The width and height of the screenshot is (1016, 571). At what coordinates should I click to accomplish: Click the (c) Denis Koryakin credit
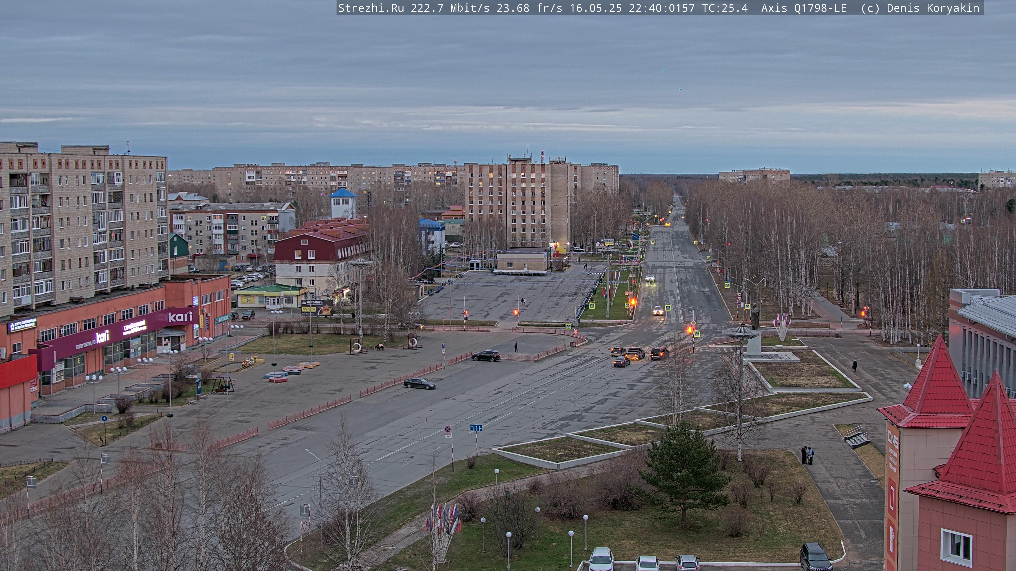(x=920, y=8)
